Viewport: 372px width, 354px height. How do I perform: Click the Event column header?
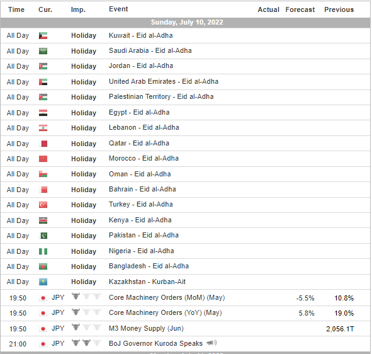(x=118, y=9)
